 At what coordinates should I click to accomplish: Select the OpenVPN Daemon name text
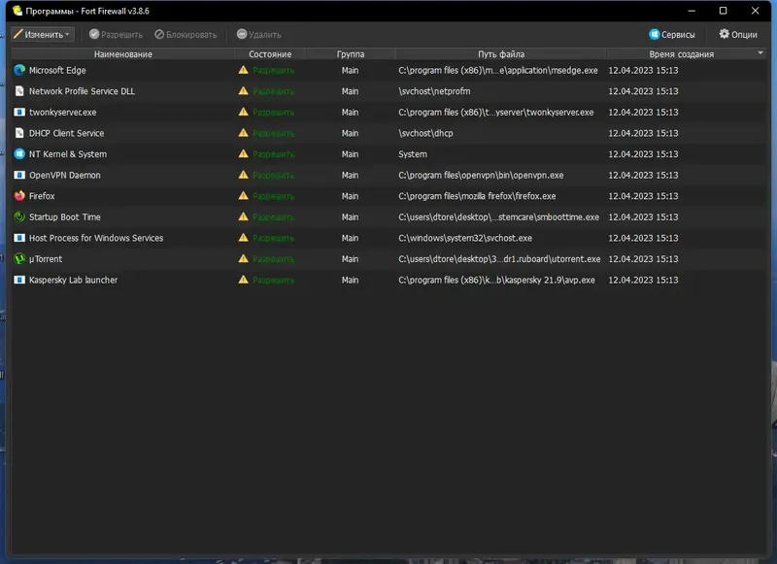[65, 175]
